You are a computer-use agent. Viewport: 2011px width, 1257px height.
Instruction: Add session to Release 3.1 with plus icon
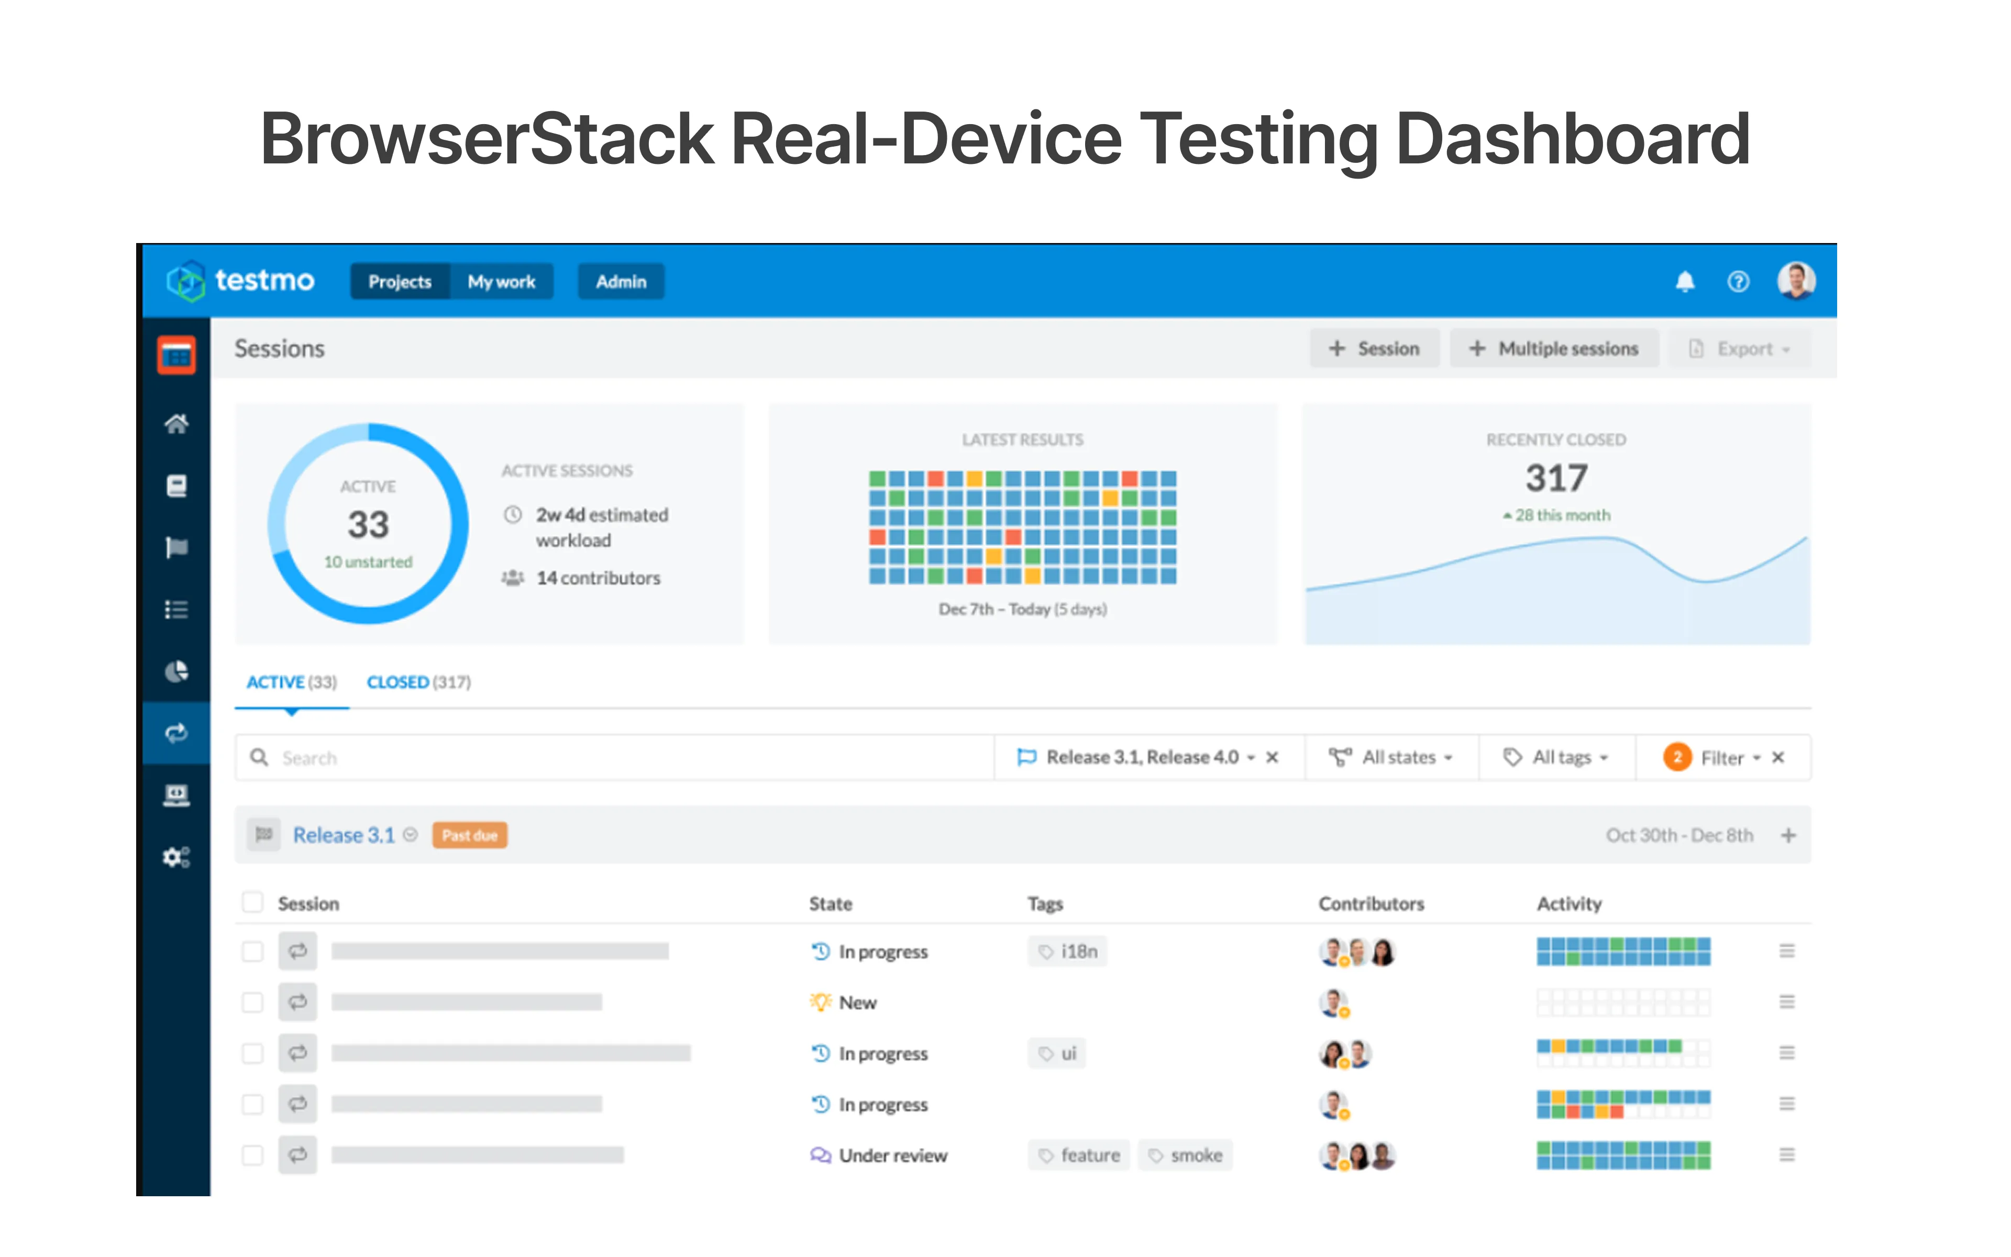pyautogui.click(x=1788, y=835)
